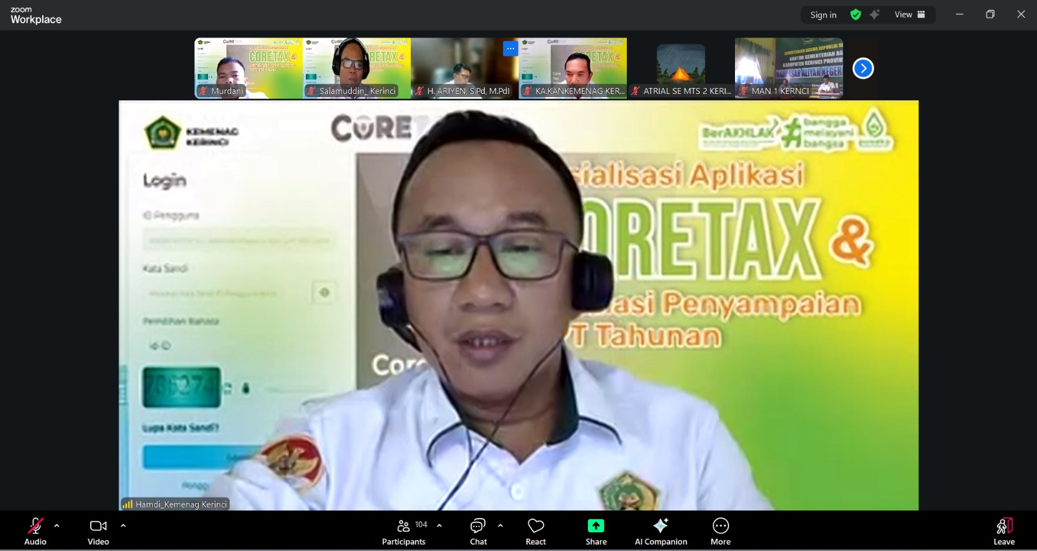Click the green Share screen button
This screenshot has width=1037, height=551.
(596, 531)
